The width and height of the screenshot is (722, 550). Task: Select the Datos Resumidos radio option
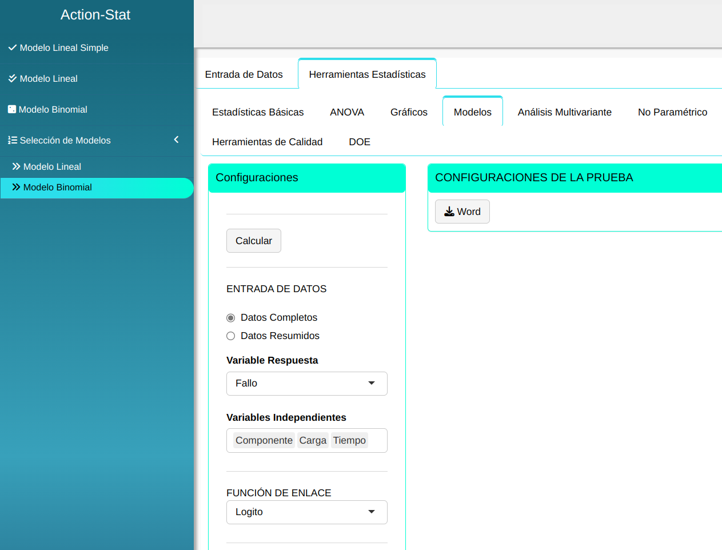tap(231, 336)
